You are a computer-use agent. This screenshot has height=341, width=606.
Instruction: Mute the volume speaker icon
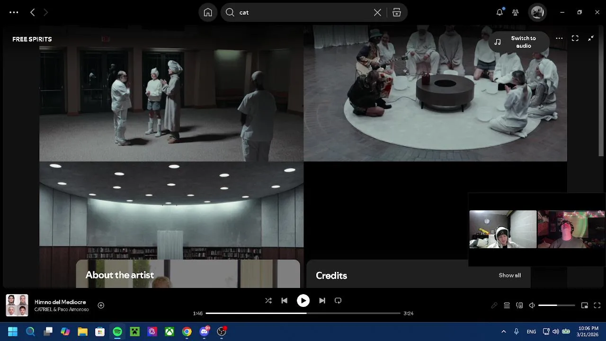click(x=532, y=305)
